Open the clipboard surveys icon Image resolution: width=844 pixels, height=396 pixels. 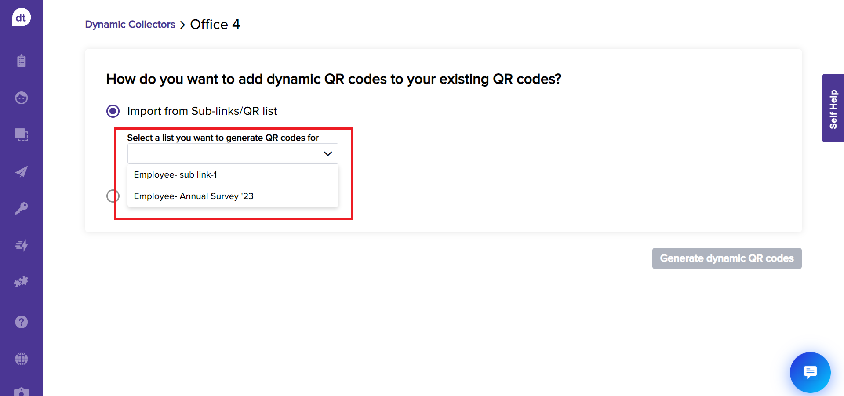(21, 61)
